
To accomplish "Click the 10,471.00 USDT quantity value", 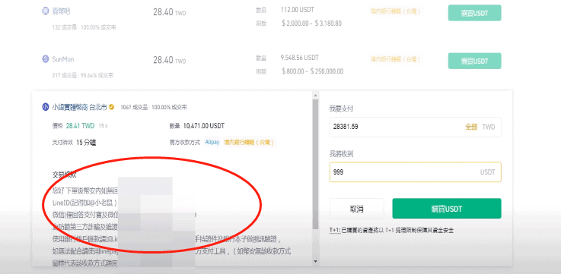I will point(204,126).
